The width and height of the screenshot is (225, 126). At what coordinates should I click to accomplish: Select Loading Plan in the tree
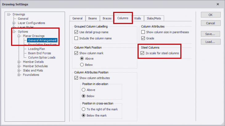[36, 49]
